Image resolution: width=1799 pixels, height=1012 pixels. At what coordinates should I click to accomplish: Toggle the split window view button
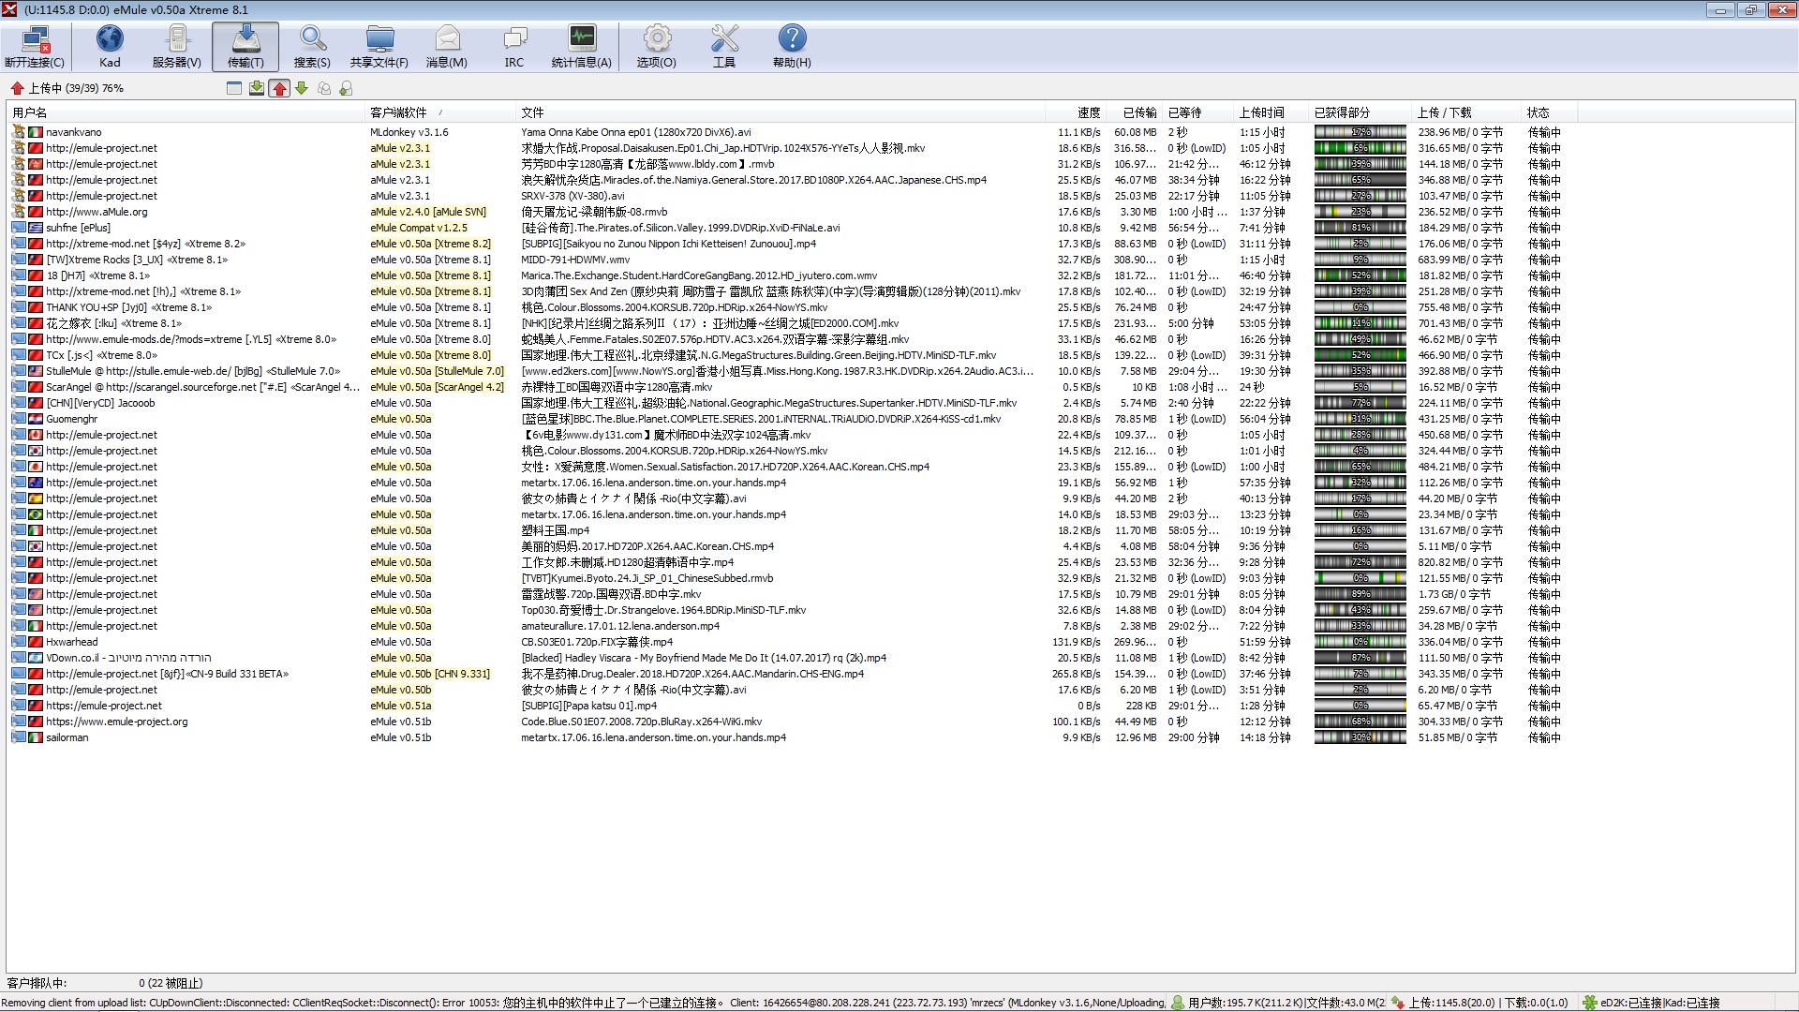tap(234, 88)
